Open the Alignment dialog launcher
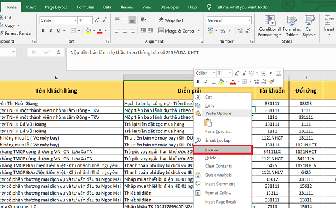The width and height of the screenshot is (336, 208). coord(201,41)
